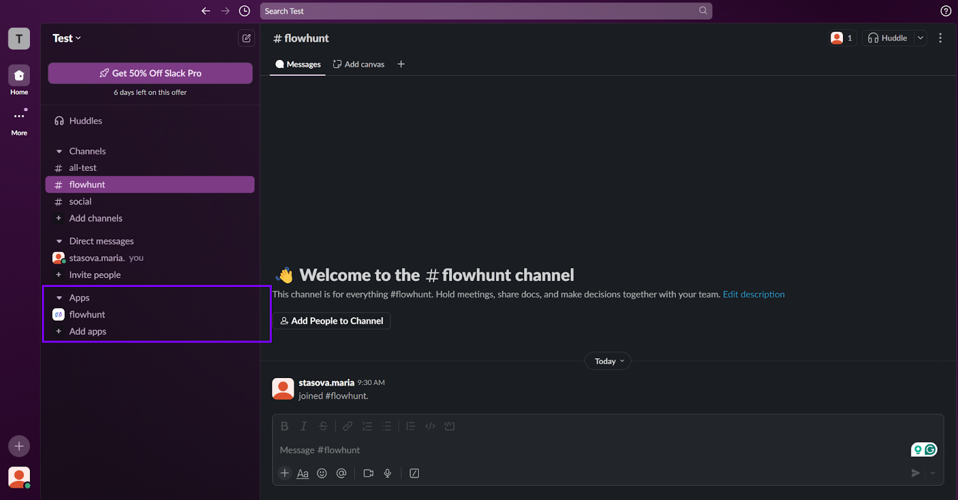The height and width of the screenshot is (500, 958).
Task: Click the attach plus icon in the composer
Action: pos(285,473)
